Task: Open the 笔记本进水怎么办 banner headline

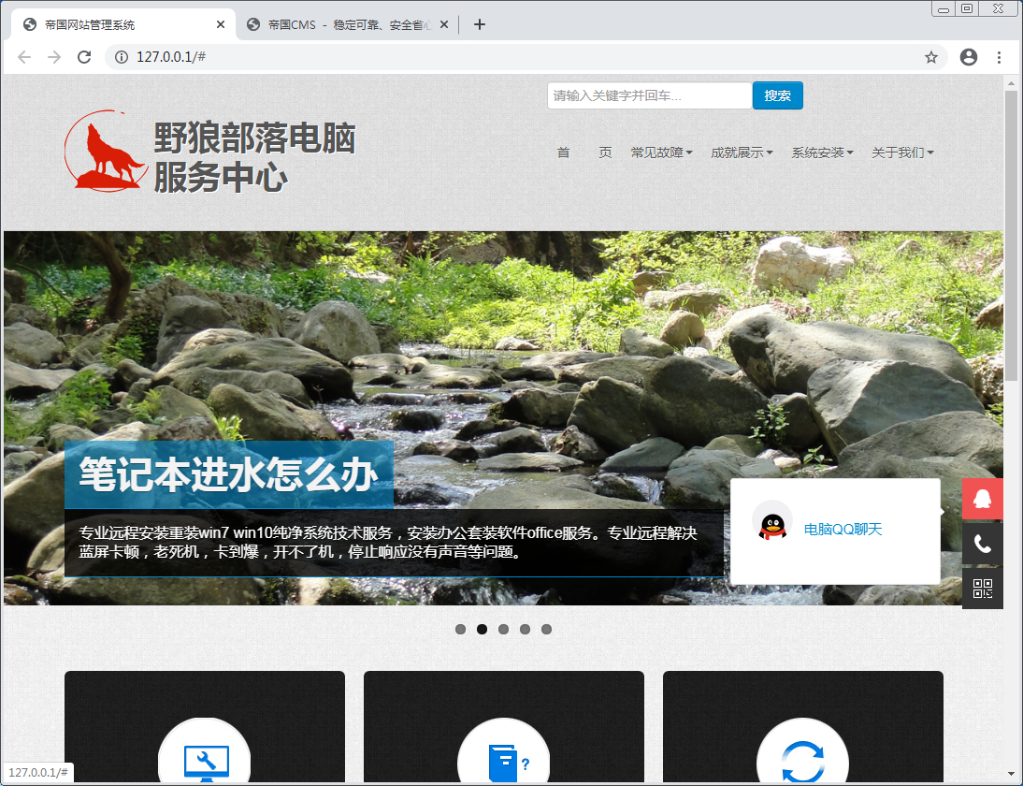Action: tap(228, 474)
